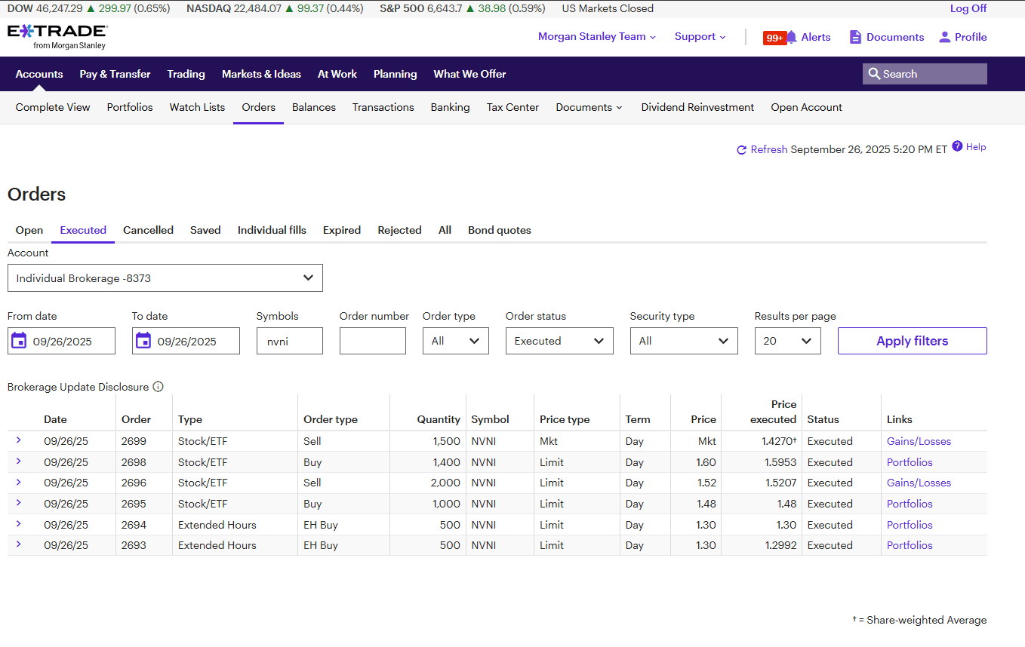Viewport: 1025px width, 647px height.
Task: Open the Order status dropdown
Action: pos(559,341)
